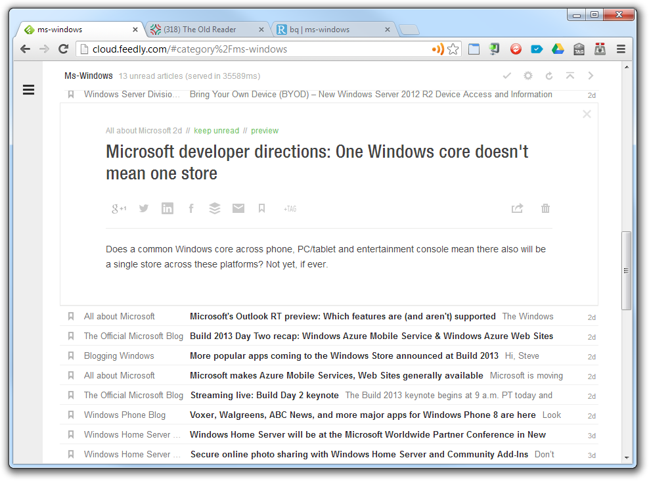This screenshot has width=649, height=481.
Task: Click the blue window extension icon
Action: click(x=474, y=49)
